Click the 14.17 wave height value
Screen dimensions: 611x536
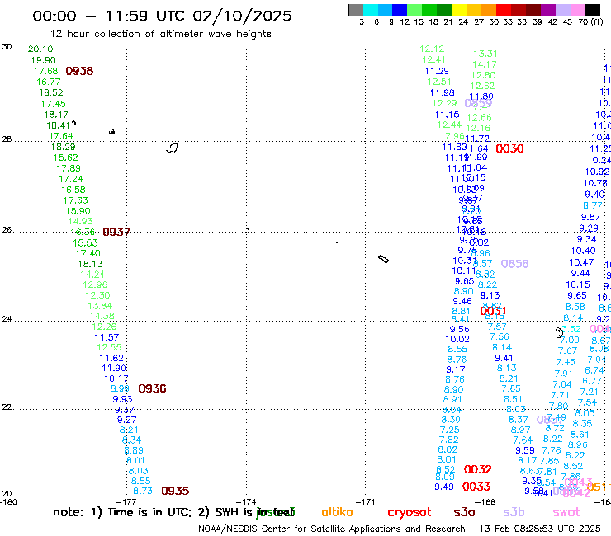(x=485, y=64)
